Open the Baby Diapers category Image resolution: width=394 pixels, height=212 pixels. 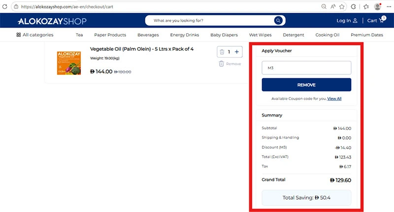[x=224, y=35]
